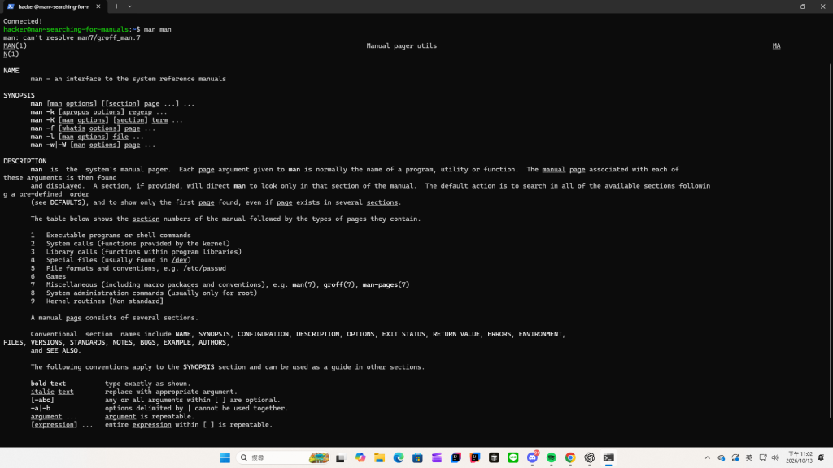Image resolution: width=833 pixels, height=468 pixels.
Task: Open ChatGPT from the taskbar
Action: (590, 458)
